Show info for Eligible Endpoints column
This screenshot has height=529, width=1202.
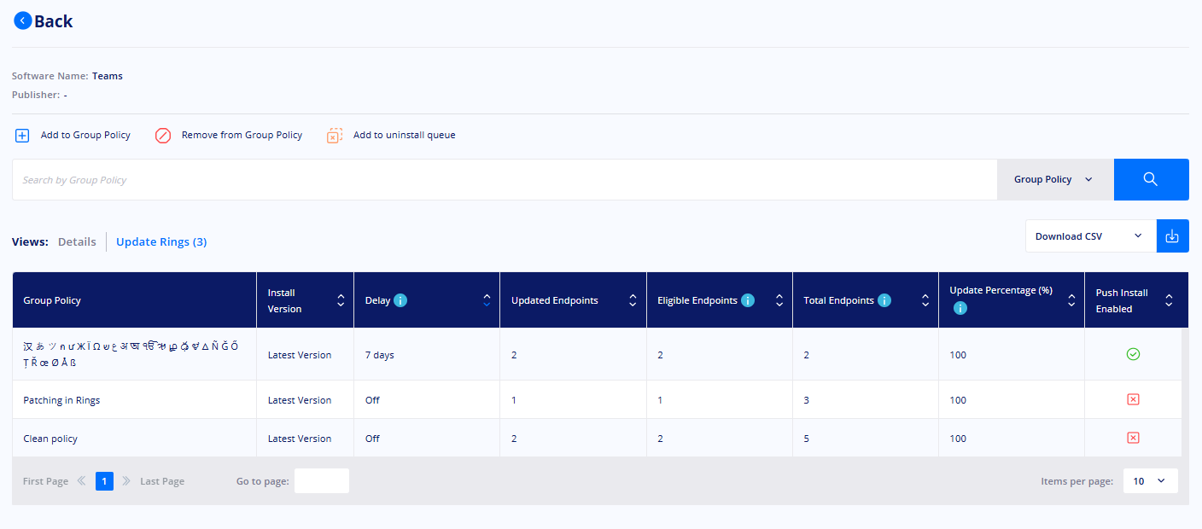click(x=748, y=300)
